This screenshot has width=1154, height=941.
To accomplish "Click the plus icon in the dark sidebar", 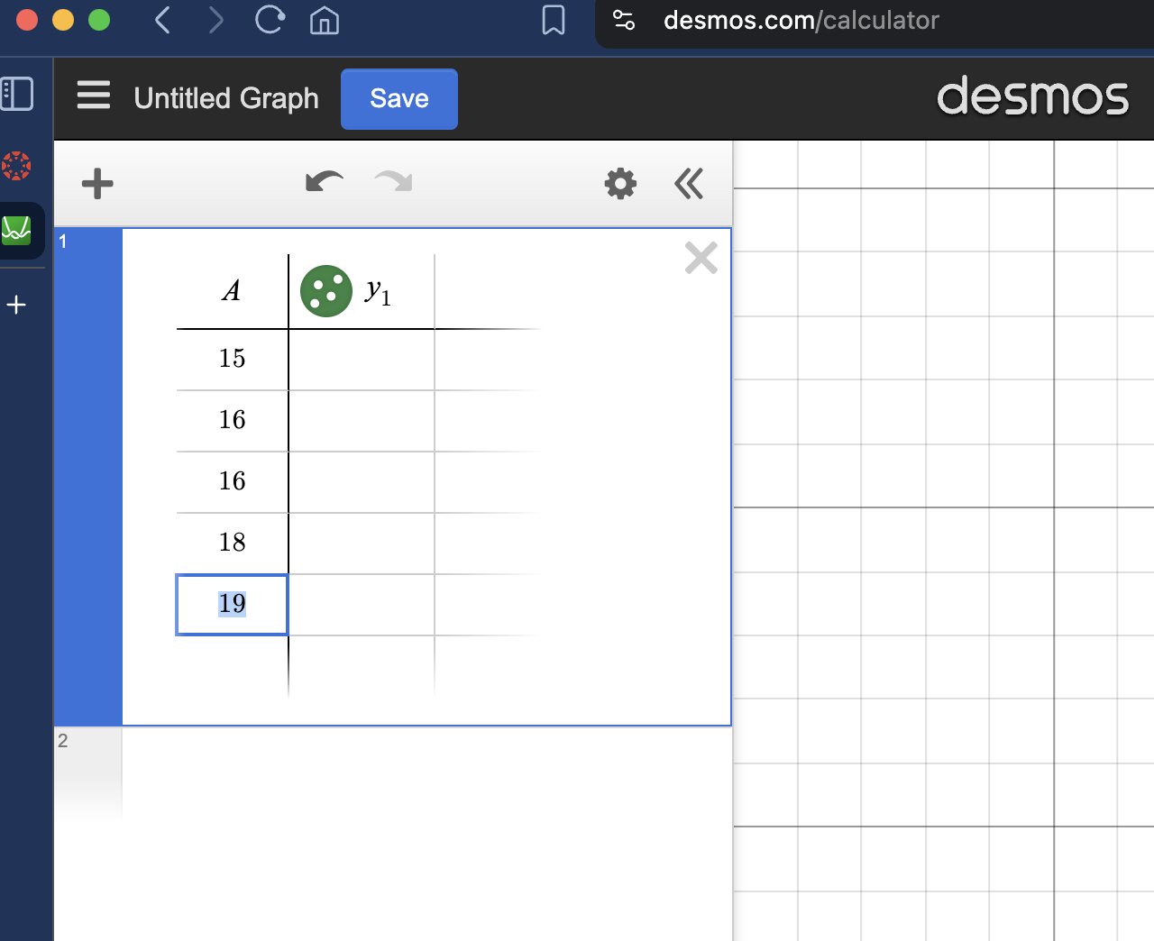I will (x=16, y=305).
